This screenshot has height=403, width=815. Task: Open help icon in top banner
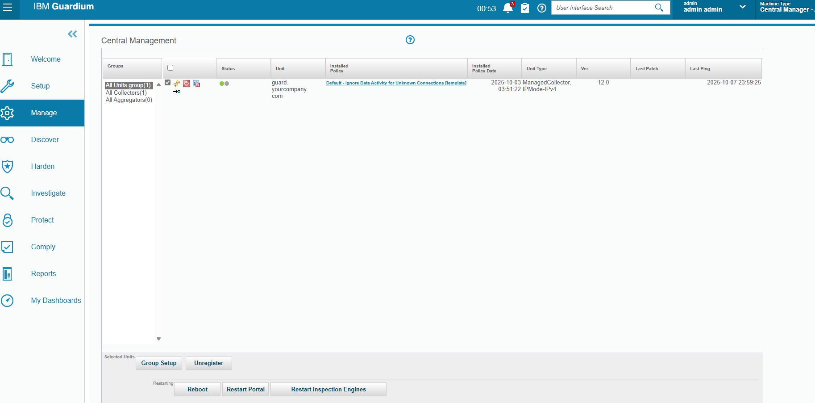(x=542, y=8)
